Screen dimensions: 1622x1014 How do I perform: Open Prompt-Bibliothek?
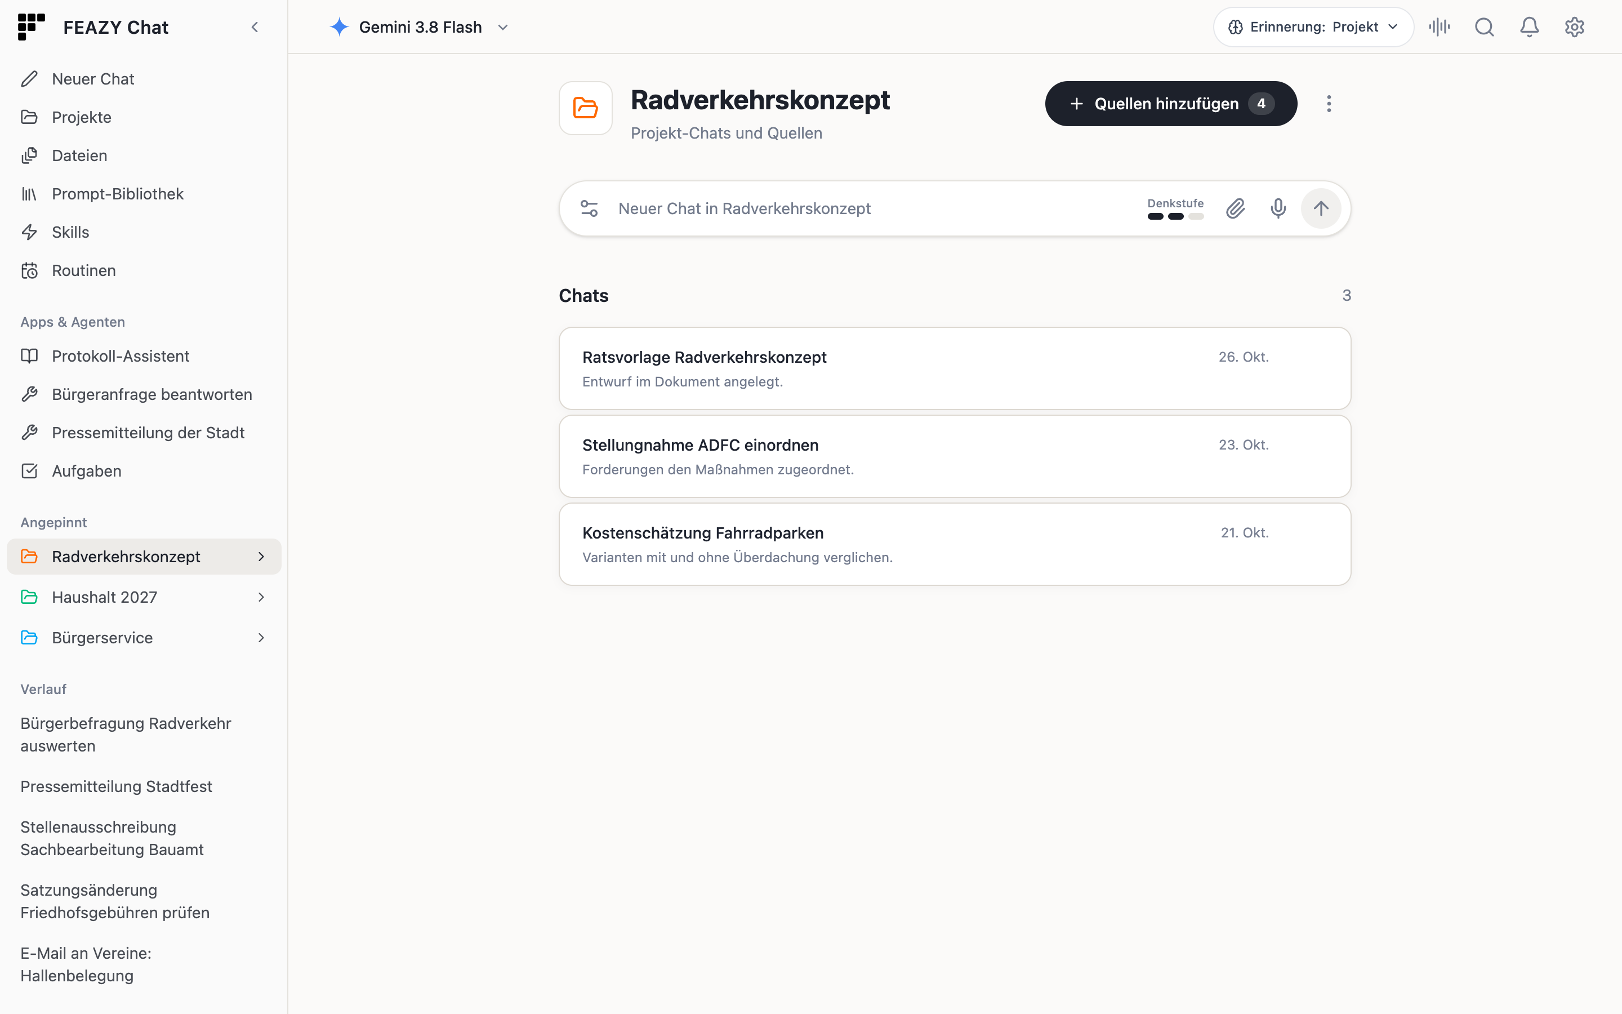click(x=144, y=194)
